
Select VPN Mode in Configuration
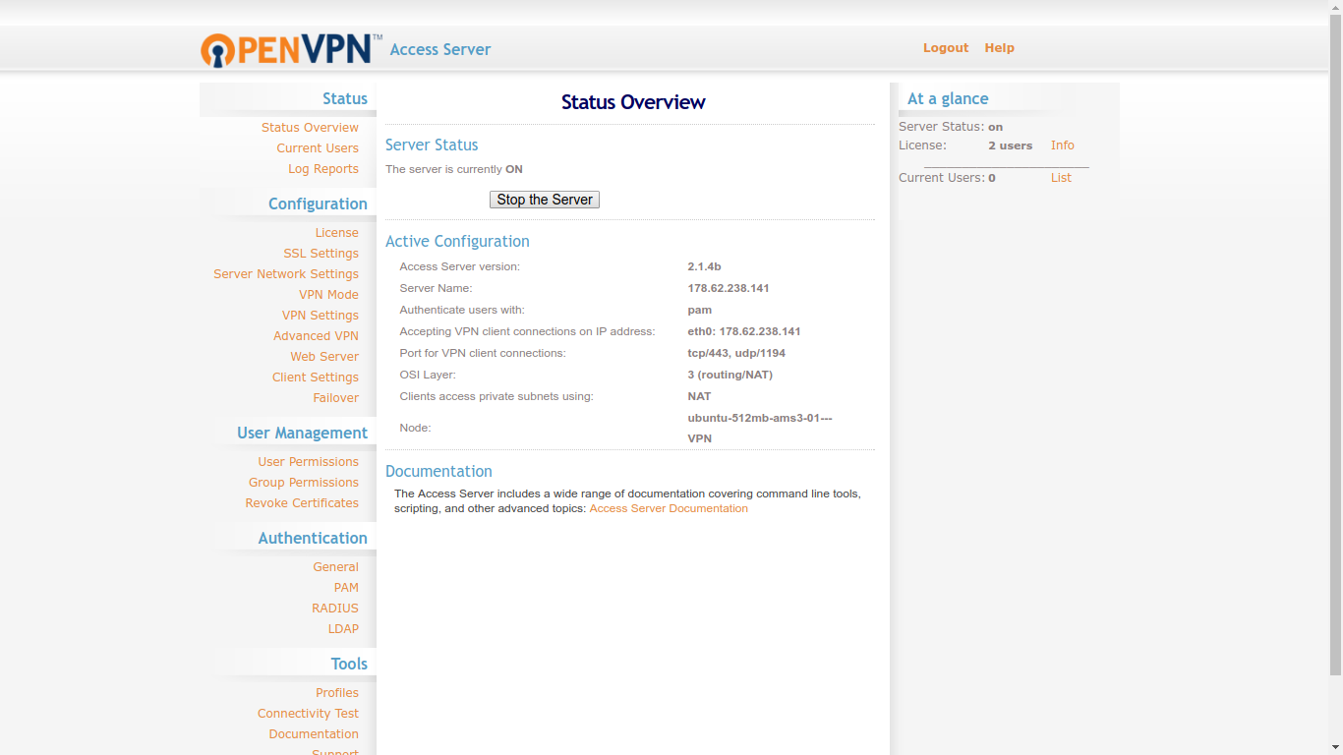328,295
